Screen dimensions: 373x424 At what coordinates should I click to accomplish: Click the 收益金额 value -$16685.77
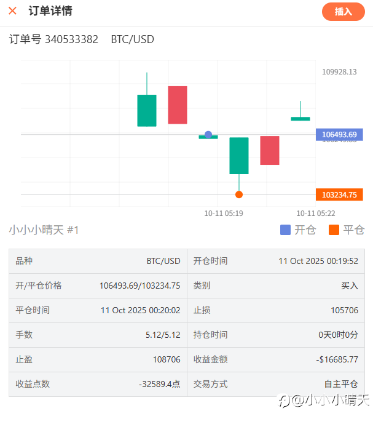(x=337, y=359)
